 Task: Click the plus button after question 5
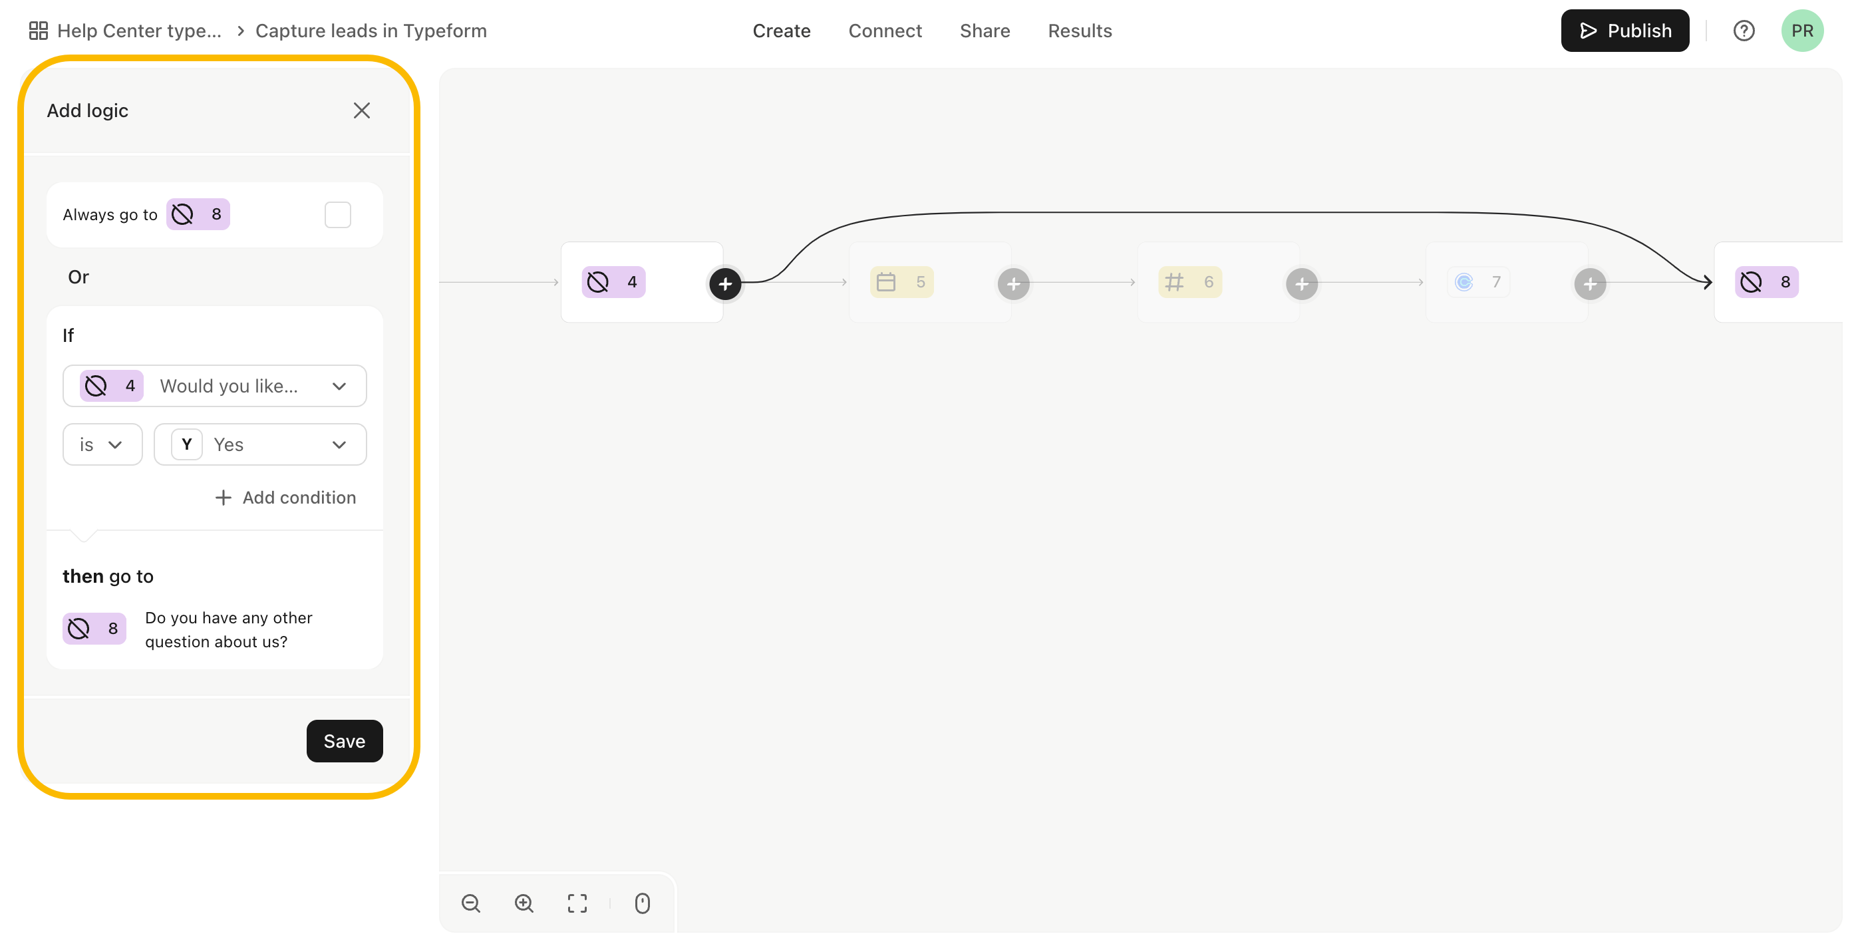coord(1013,284)
